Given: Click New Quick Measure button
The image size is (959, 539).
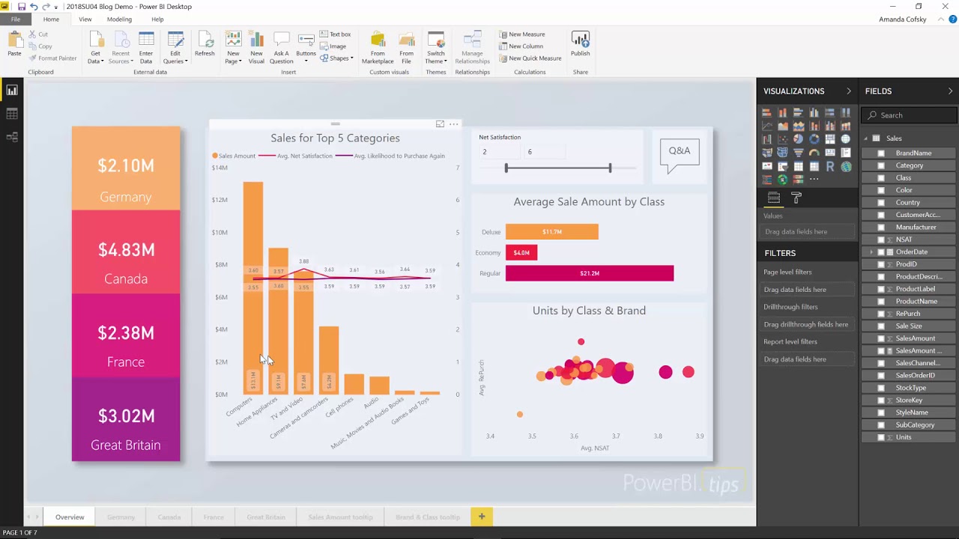Looking at the screenshot, I should pyautogui.click(x=530, y=58).
